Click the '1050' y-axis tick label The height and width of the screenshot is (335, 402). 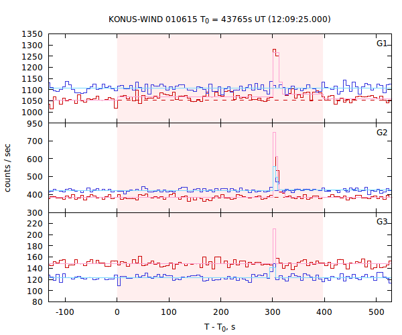click(x=32, y=101)
